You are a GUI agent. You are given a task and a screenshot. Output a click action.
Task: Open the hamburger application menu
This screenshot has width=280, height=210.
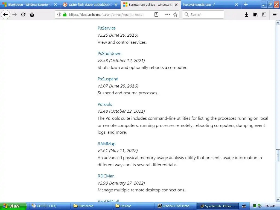pyautogui.click(x=275, y=14)
